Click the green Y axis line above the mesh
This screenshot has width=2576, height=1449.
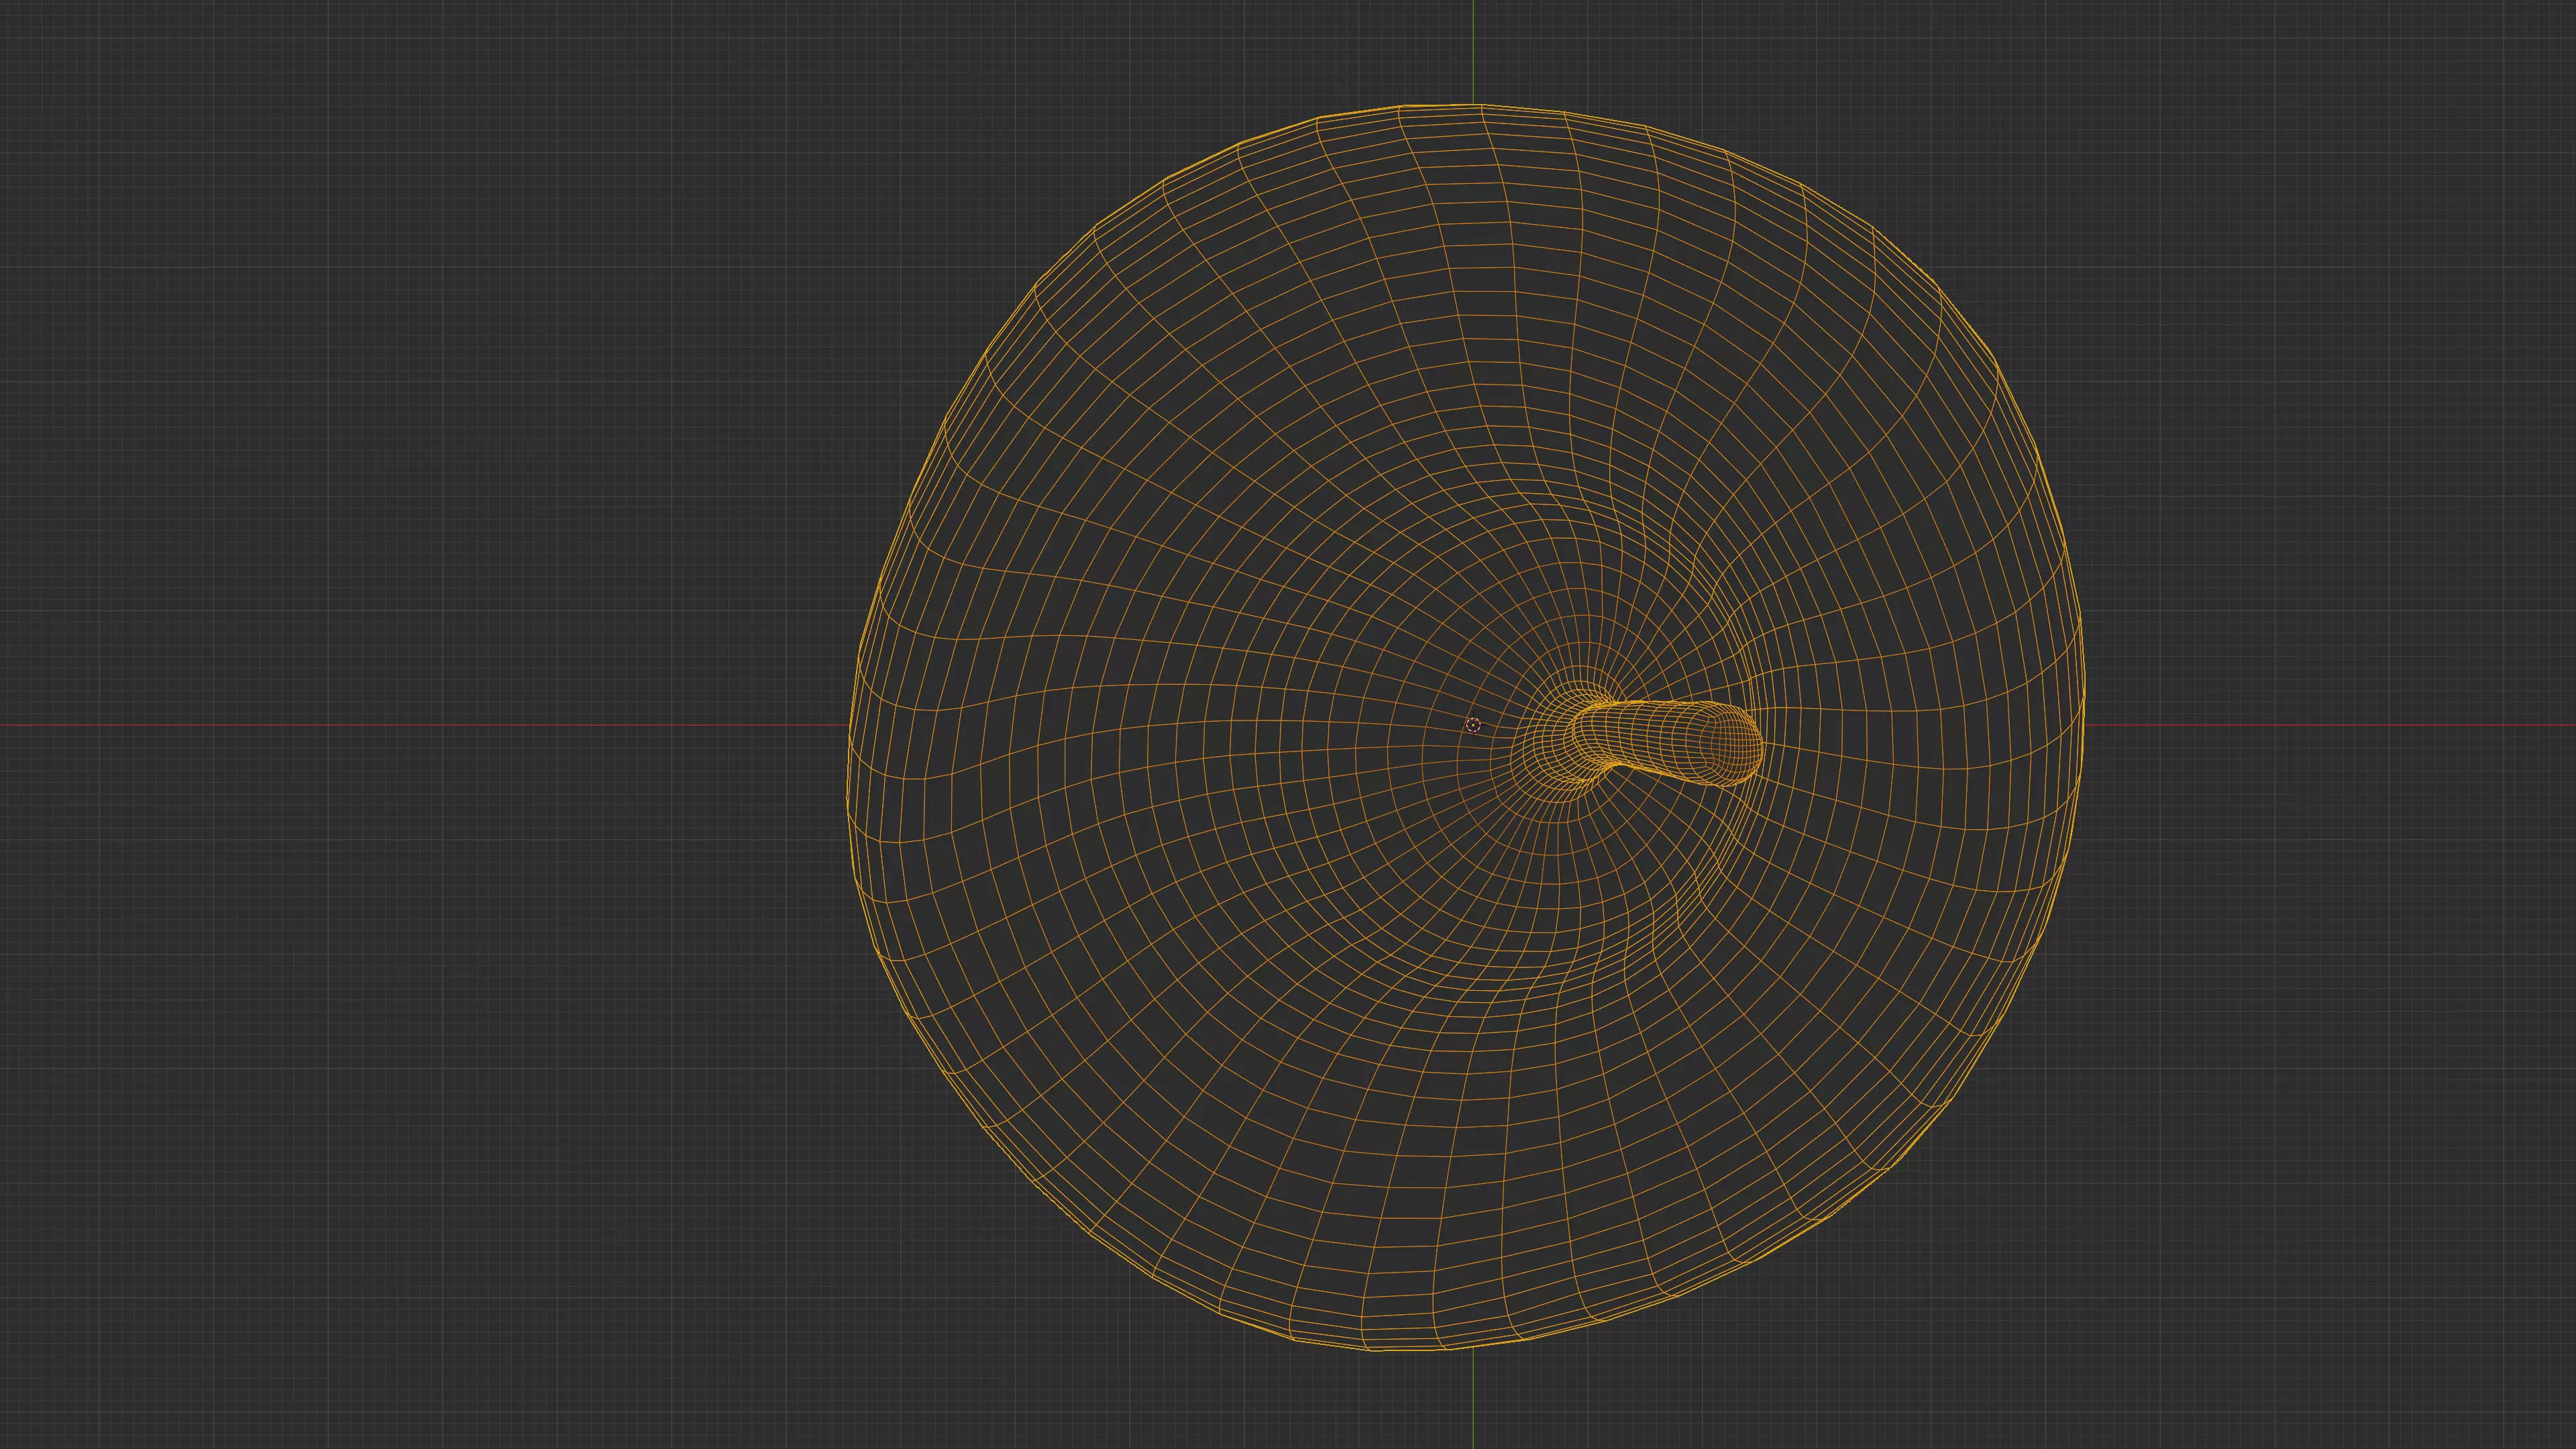(x=1473, y=50)
